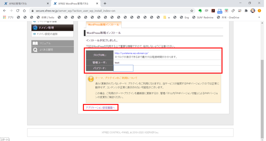Open the Adobe Acrobat extension
The width and height of the screenshot is (266, 141).
213,11
